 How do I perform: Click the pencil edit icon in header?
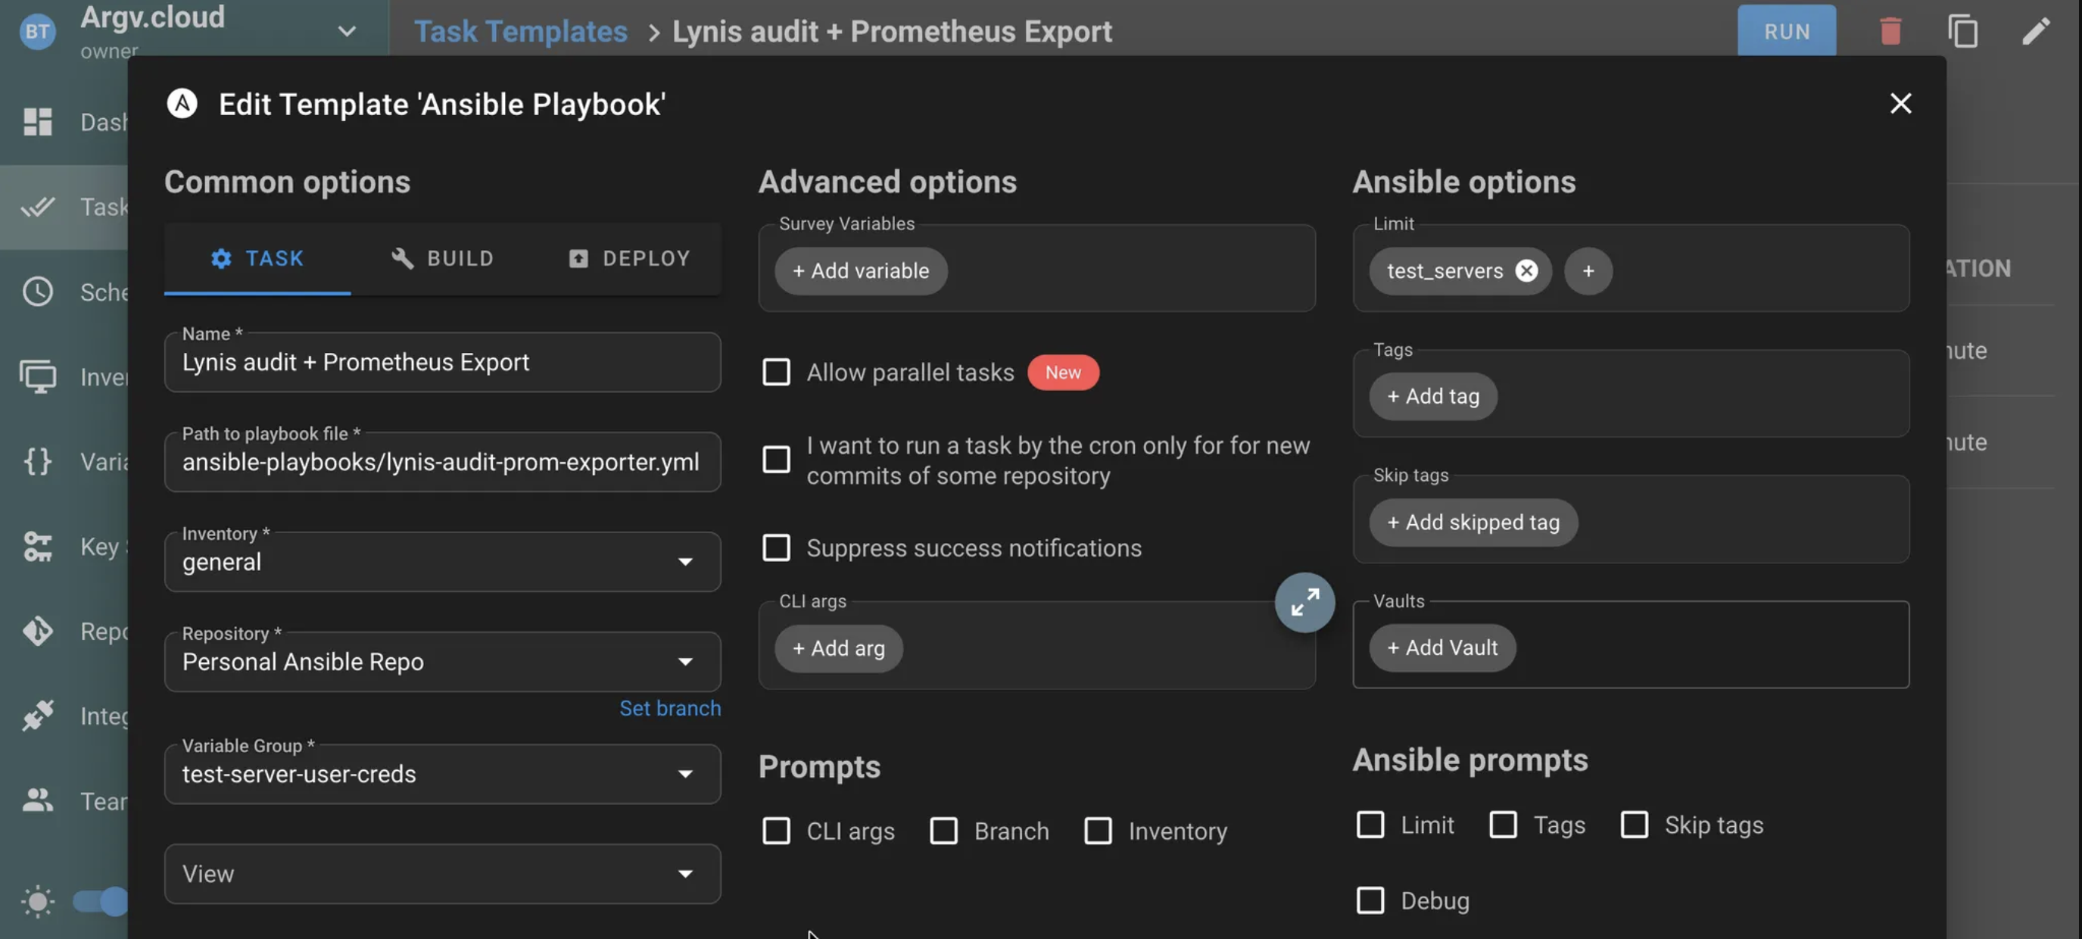[x=2035, y=32]
